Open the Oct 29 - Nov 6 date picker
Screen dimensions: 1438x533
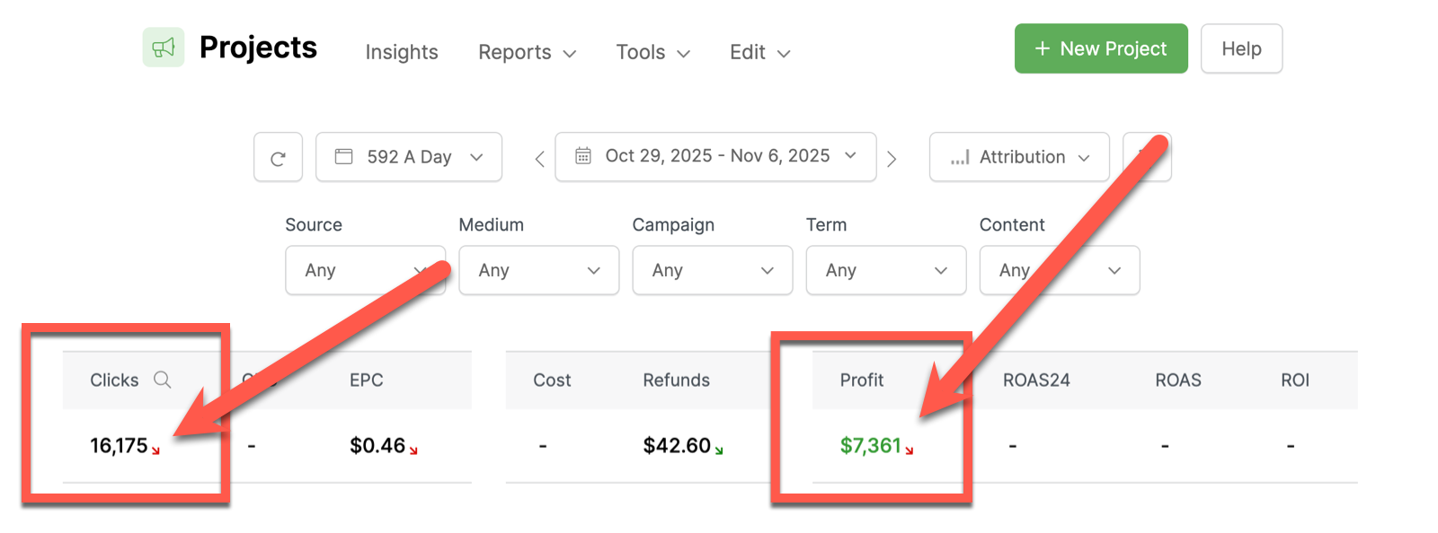click(x=715, y=157)
